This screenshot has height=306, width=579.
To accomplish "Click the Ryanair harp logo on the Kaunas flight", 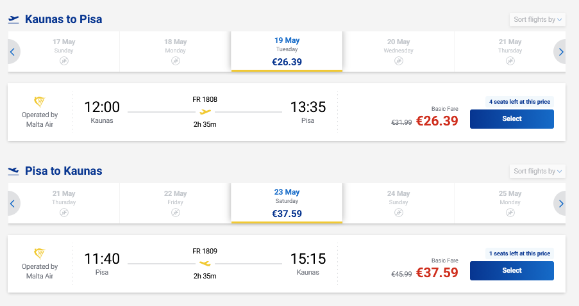I will point(40,102).
